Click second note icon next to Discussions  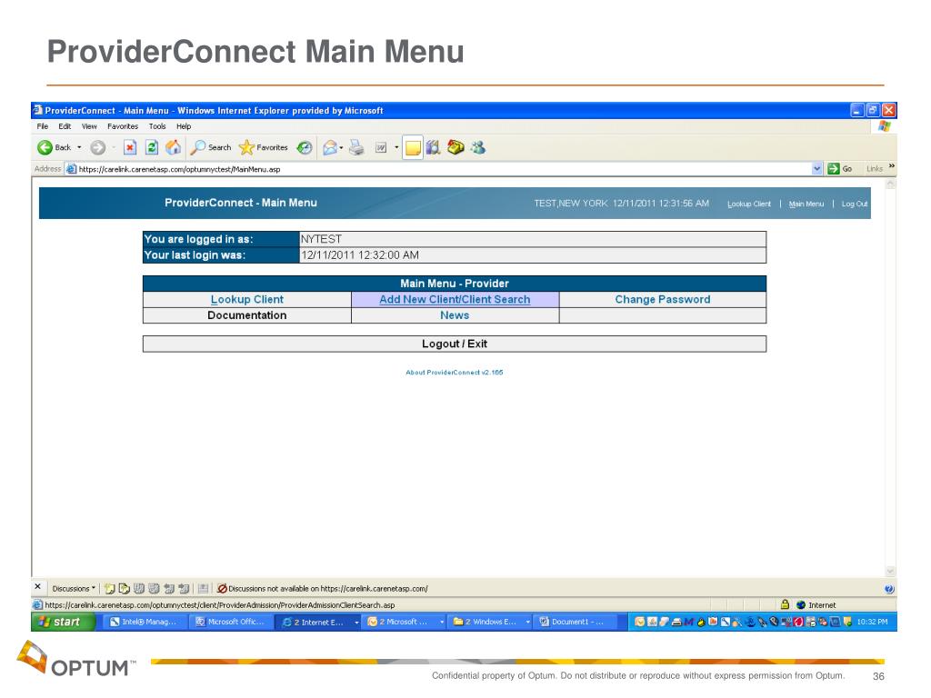pyautogui.click(x=124, y=589)
